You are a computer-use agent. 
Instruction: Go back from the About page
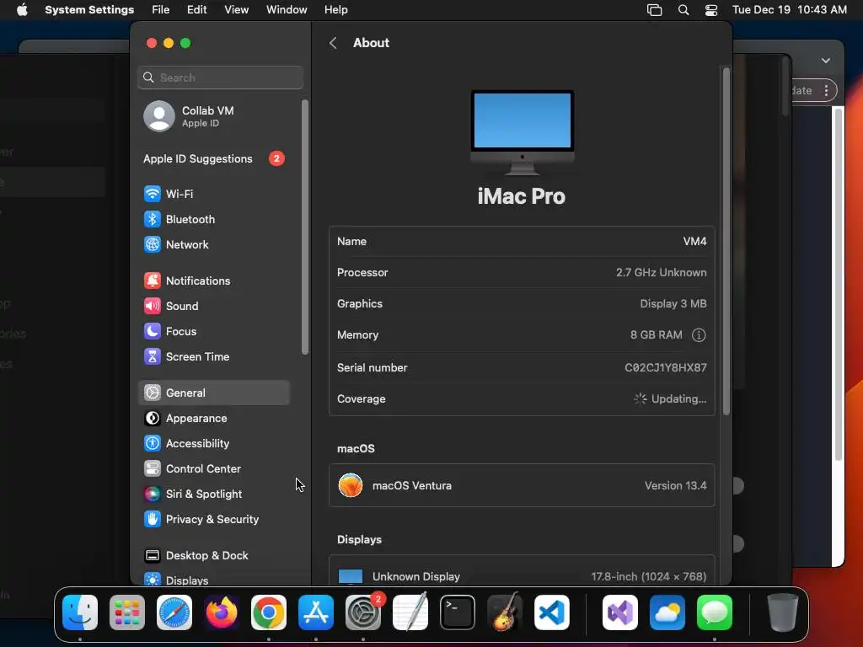point(333,43)
